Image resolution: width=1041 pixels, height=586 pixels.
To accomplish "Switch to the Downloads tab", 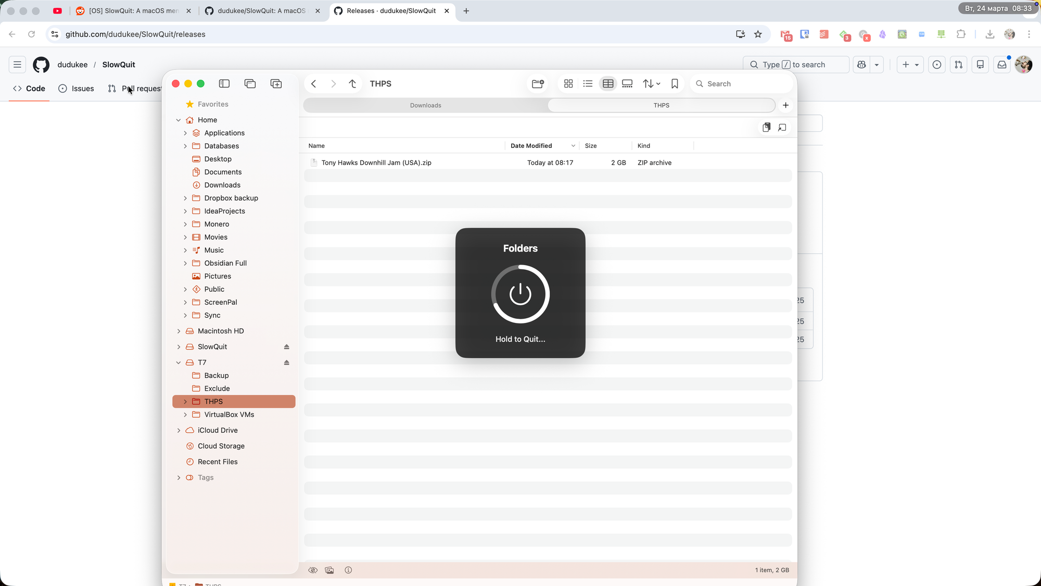I will 425,105.
